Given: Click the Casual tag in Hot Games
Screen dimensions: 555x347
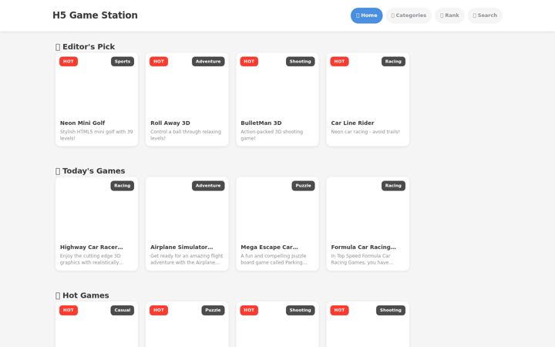Looking at the screenshot, I should point(123,310).
